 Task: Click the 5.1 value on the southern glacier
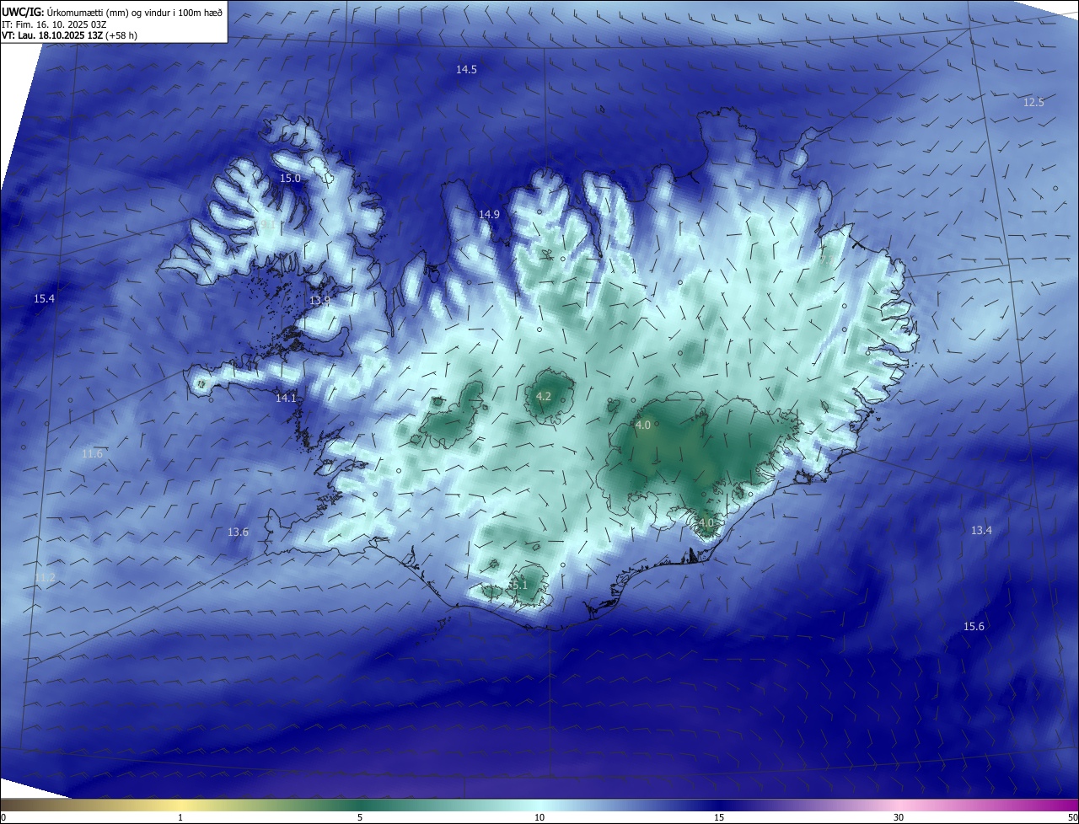[519, 585]
